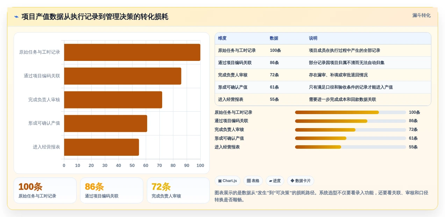Click the 86条 progress bar for 通过项目编码关联

(x=351, y=121)
